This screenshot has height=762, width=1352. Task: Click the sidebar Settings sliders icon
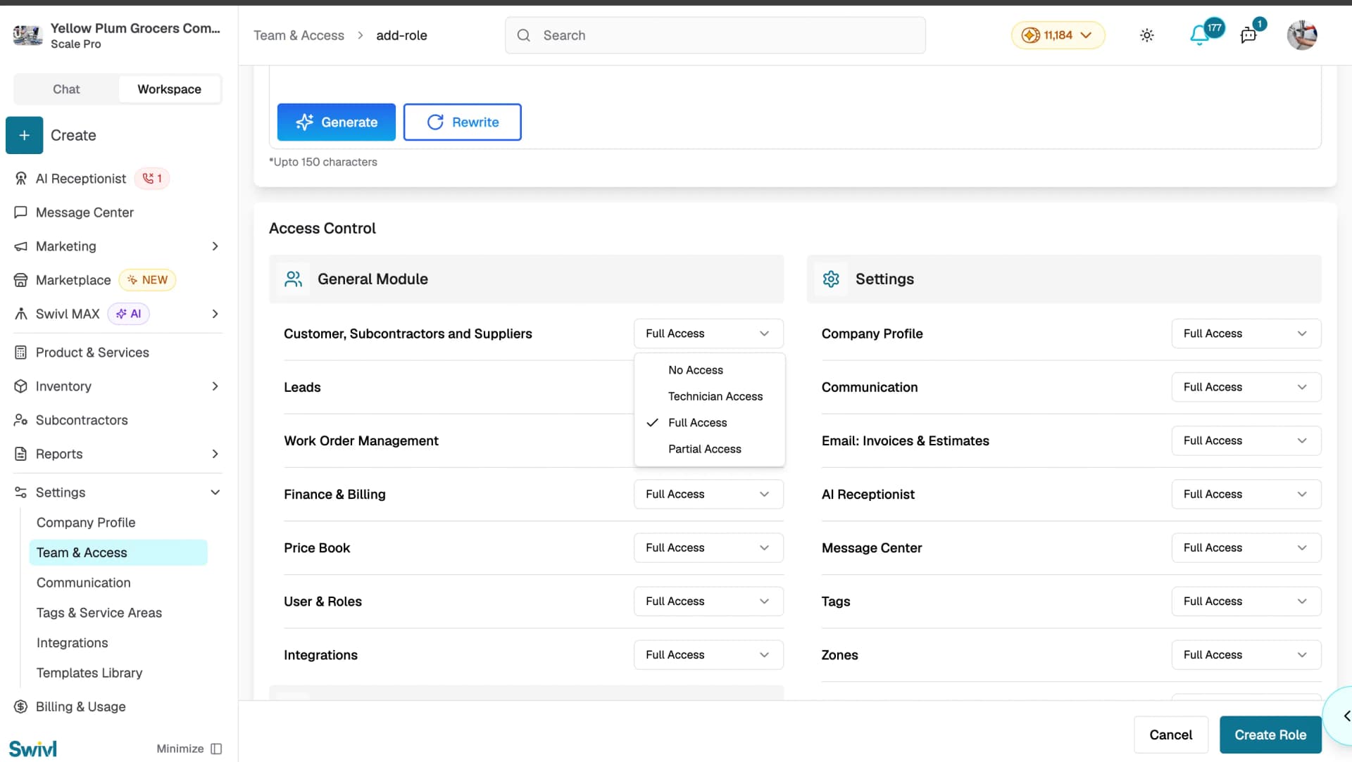coord(21,493)
